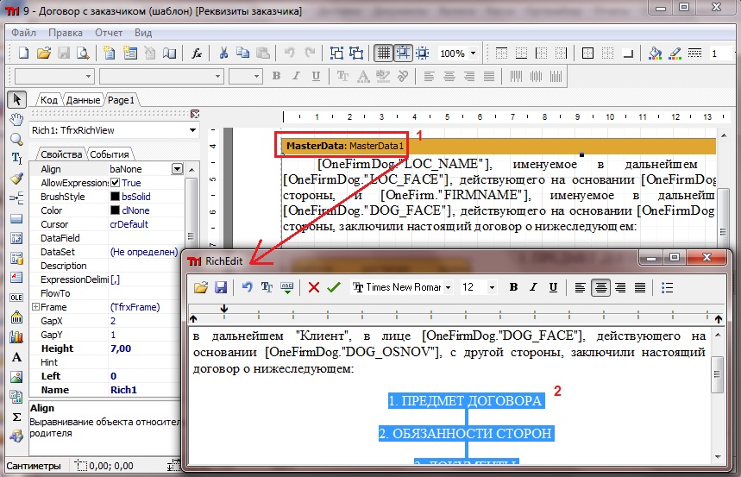The height and width of the screenshot is (477, 741).
Task: Open file icon in RichEdit window
Action: (x=201, y=287)
